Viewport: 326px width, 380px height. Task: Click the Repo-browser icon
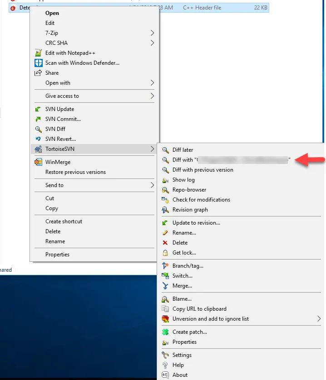165,190
